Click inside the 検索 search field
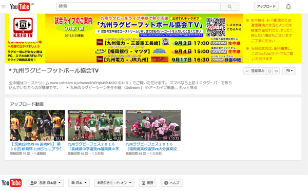This screenshot has height=191, width=308. click(139, 7)
